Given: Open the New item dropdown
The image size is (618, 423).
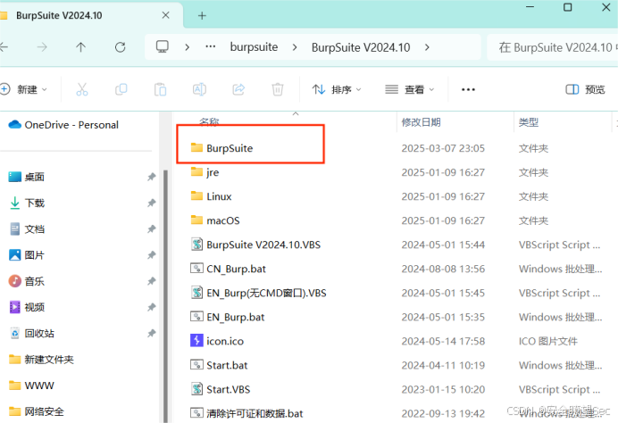Looking at the screenshot, I should (24, 89).
